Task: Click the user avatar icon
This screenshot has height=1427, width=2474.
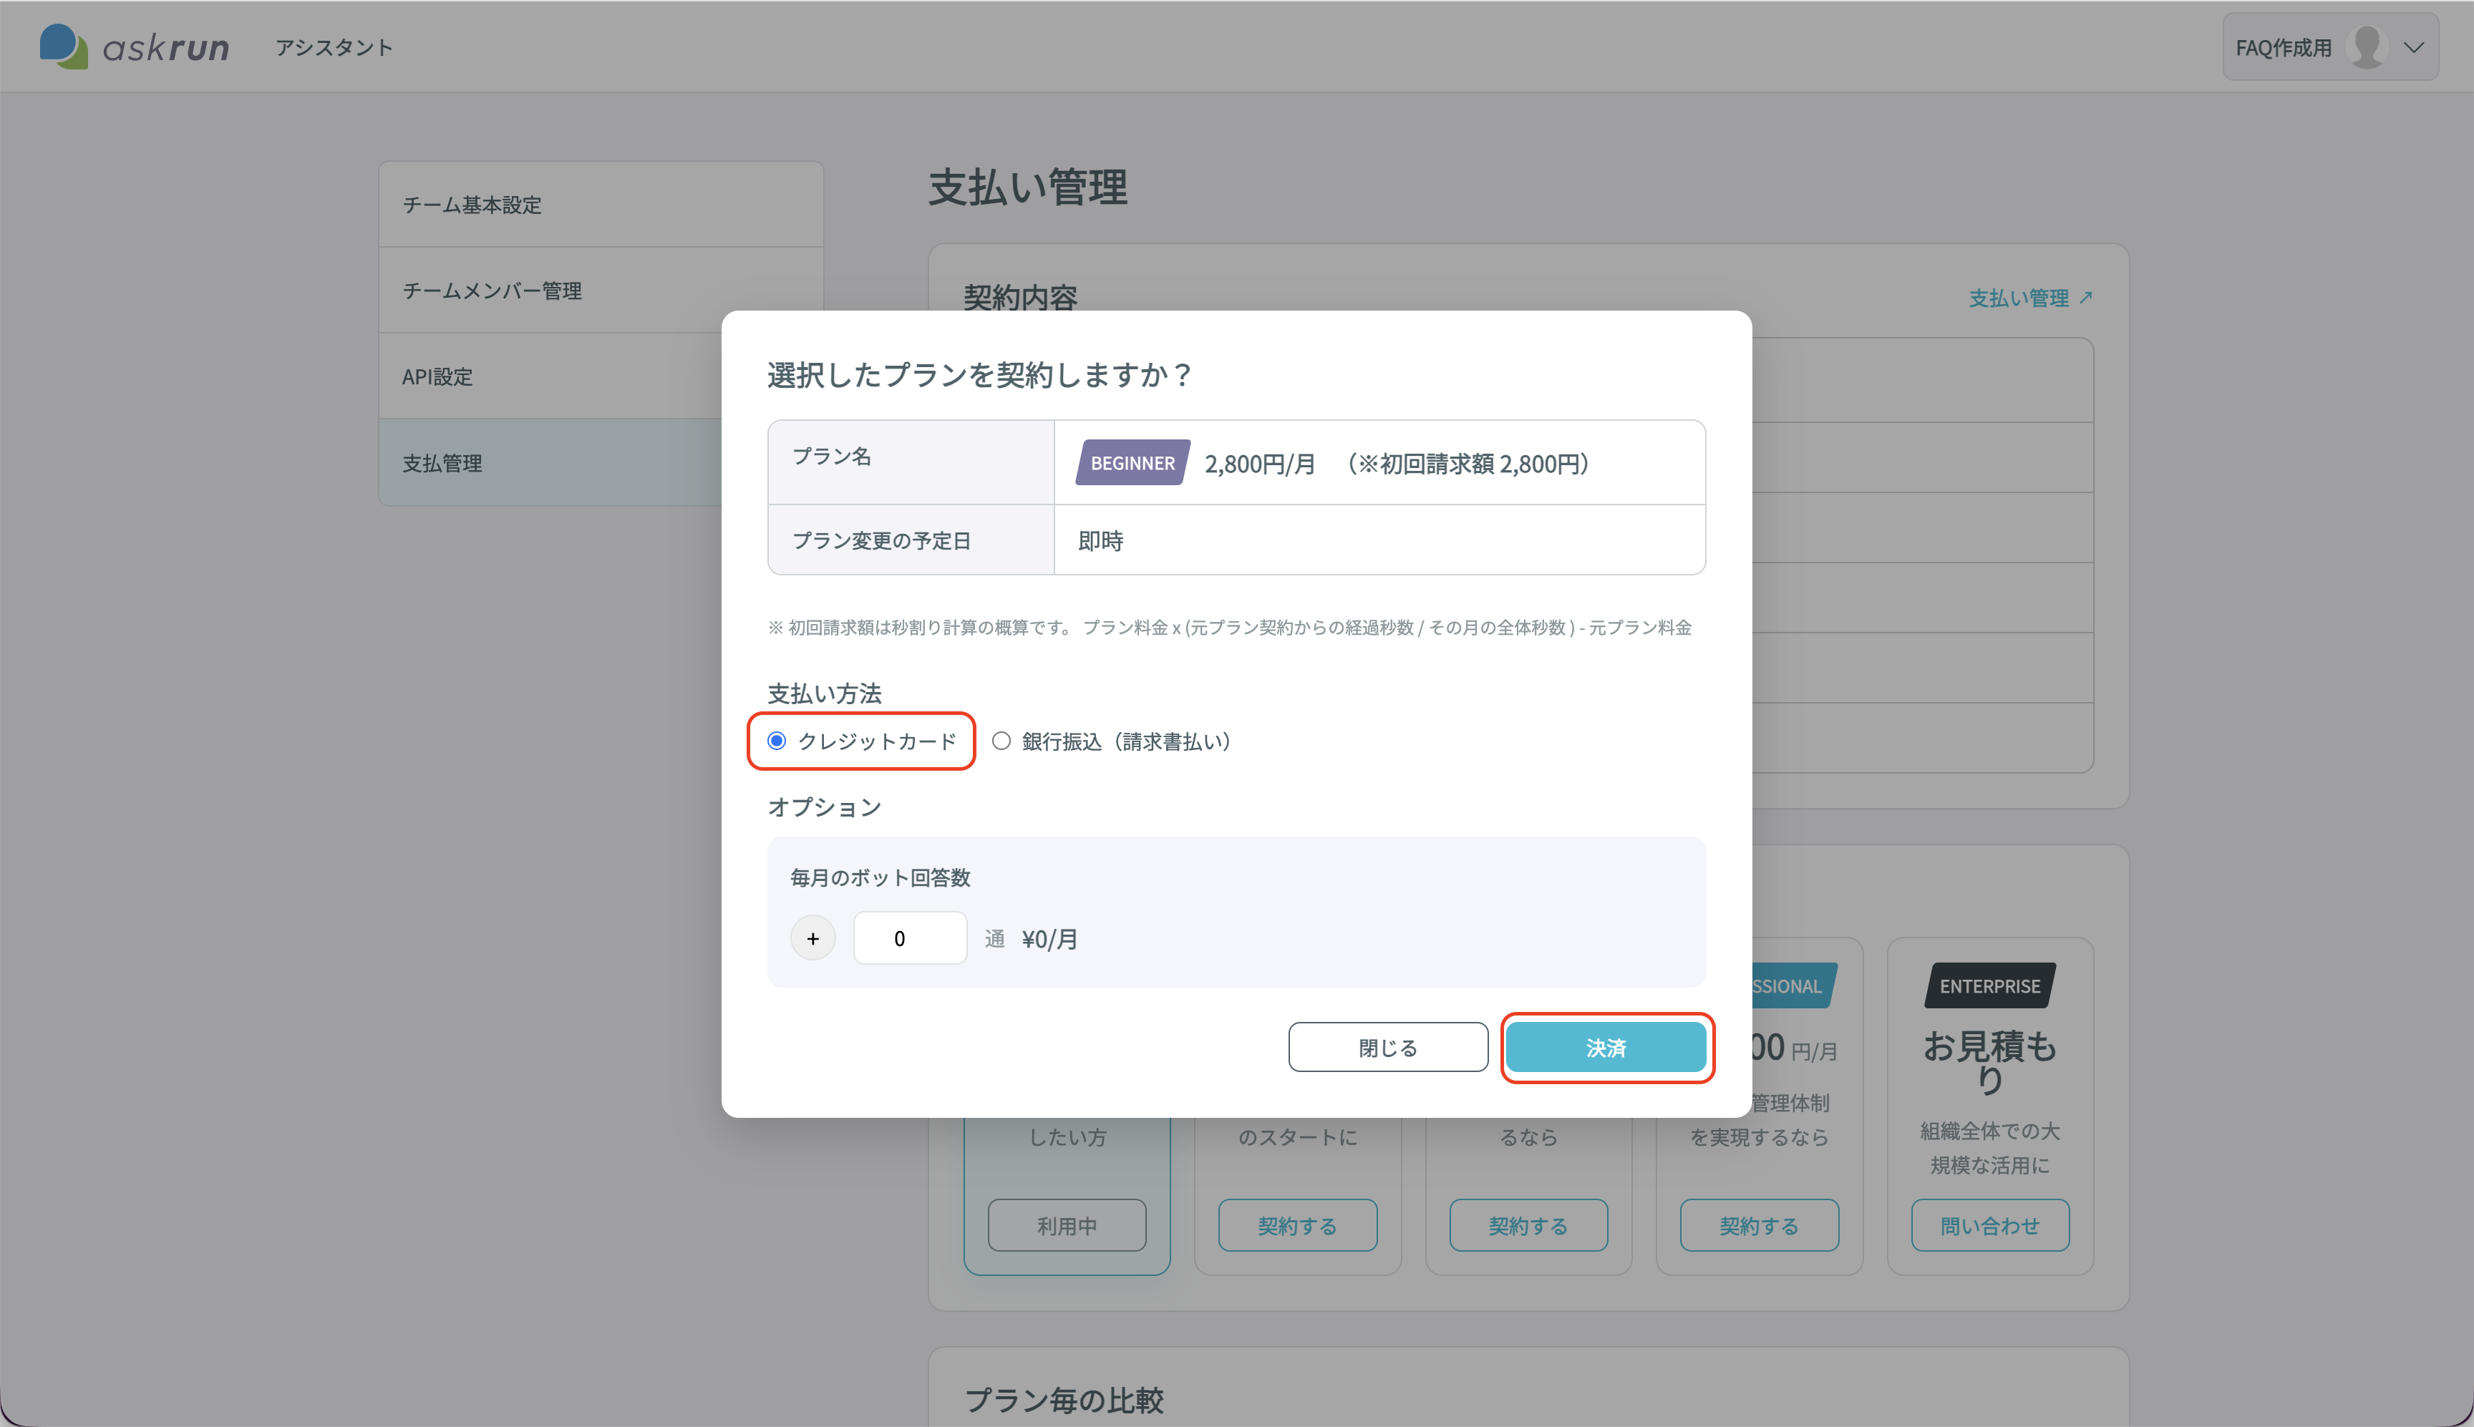Action: [2367, 47]
